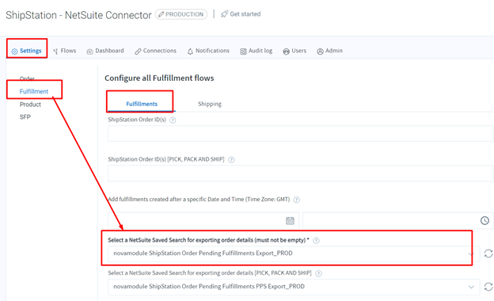Image resolution: width=494 pixels, height=301 pixels.
Task: Open the Pending Fulfillments Export_PROD saved search dropdown
Action: pyautogui.click(x=294, y=253)
